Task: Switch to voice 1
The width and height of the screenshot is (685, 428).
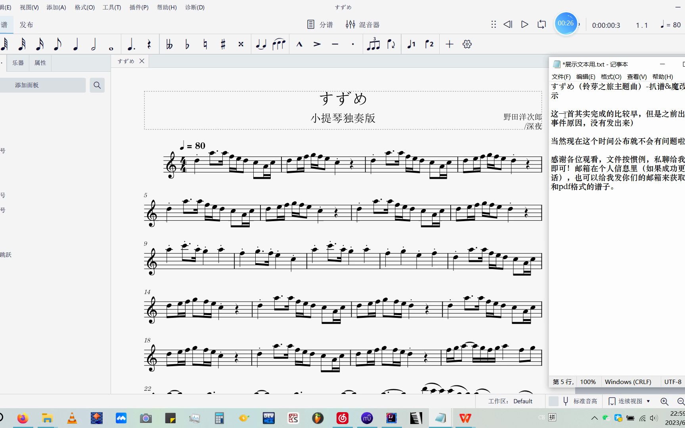Action: click(411, 44)
